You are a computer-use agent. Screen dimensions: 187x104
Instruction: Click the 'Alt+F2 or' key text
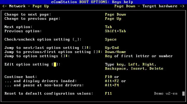click(115, 81)
